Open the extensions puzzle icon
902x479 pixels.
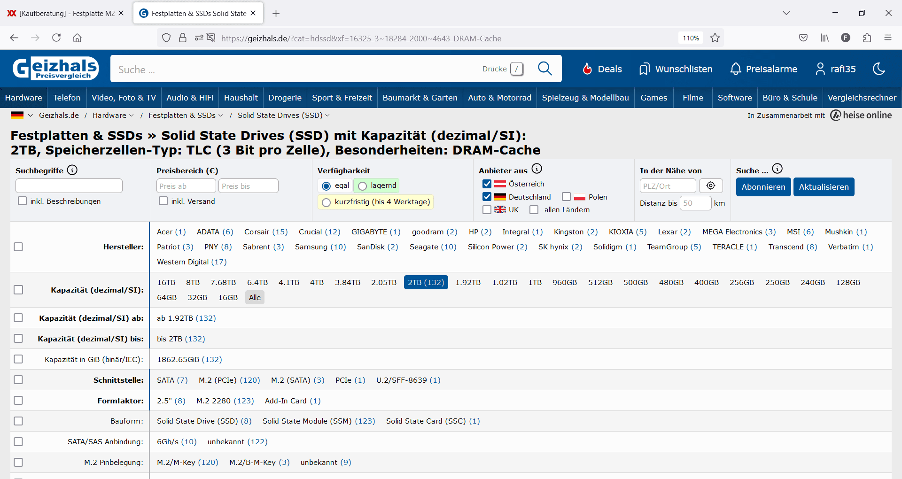point(867,38)
